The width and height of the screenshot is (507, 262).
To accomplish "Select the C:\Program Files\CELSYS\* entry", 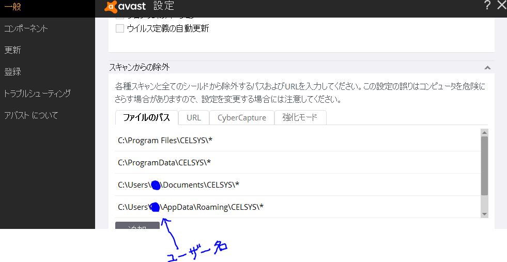I will [298, 141].
